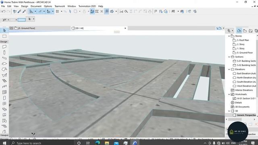The image size is (258, 145).
Task: Click the Inject Parameters syringe icon
Action: (24, 11)
